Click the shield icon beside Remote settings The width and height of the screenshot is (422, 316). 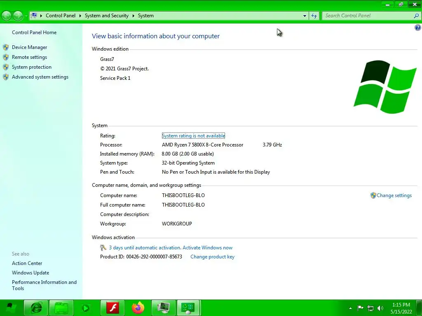pos(6,57)
